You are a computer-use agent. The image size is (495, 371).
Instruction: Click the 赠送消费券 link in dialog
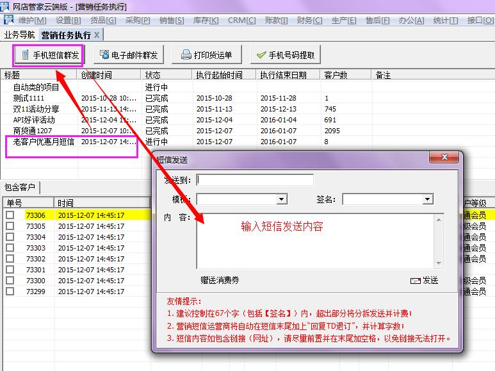point(220,280)
